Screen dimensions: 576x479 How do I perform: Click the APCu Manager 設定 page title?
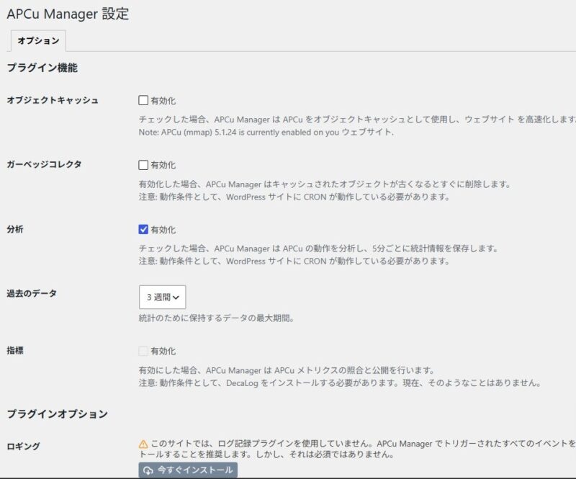point(68,14)
